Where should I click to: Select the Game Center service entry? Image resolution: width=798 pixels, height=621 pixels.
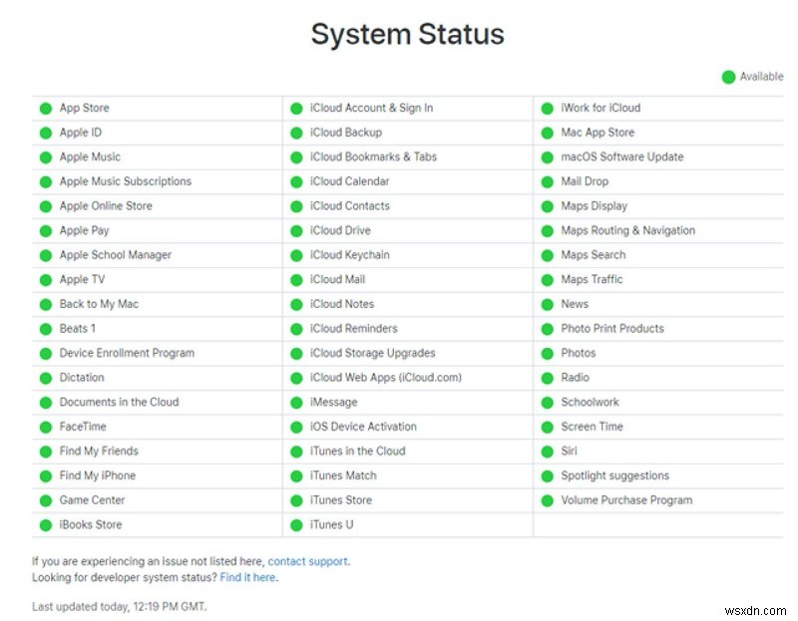tap(91, 499)
